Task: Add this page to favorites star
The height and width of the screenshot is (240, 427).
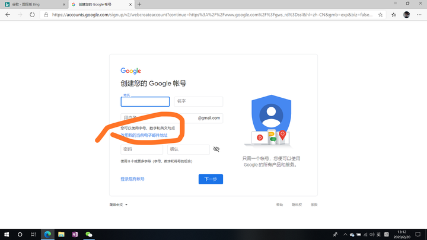Action: (380, 15)
